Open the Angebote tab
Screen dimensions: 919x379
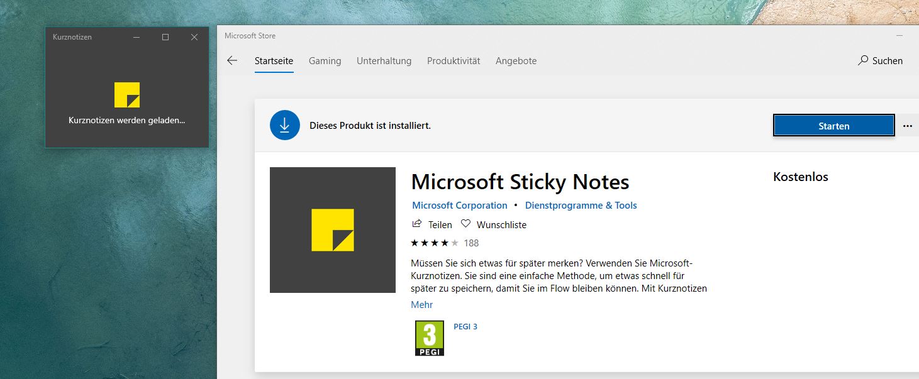516,61
